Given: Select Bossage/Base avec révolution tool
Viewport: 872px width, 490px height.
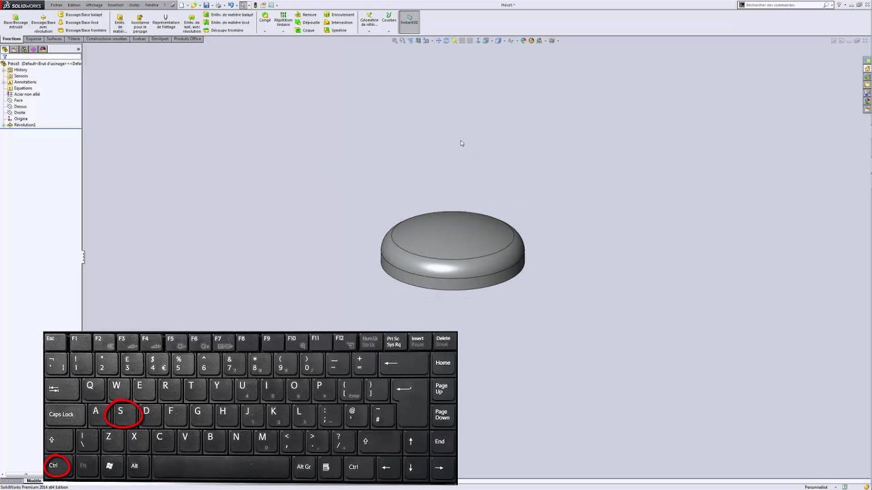Looking at the screenshot, I should [43, 22].
